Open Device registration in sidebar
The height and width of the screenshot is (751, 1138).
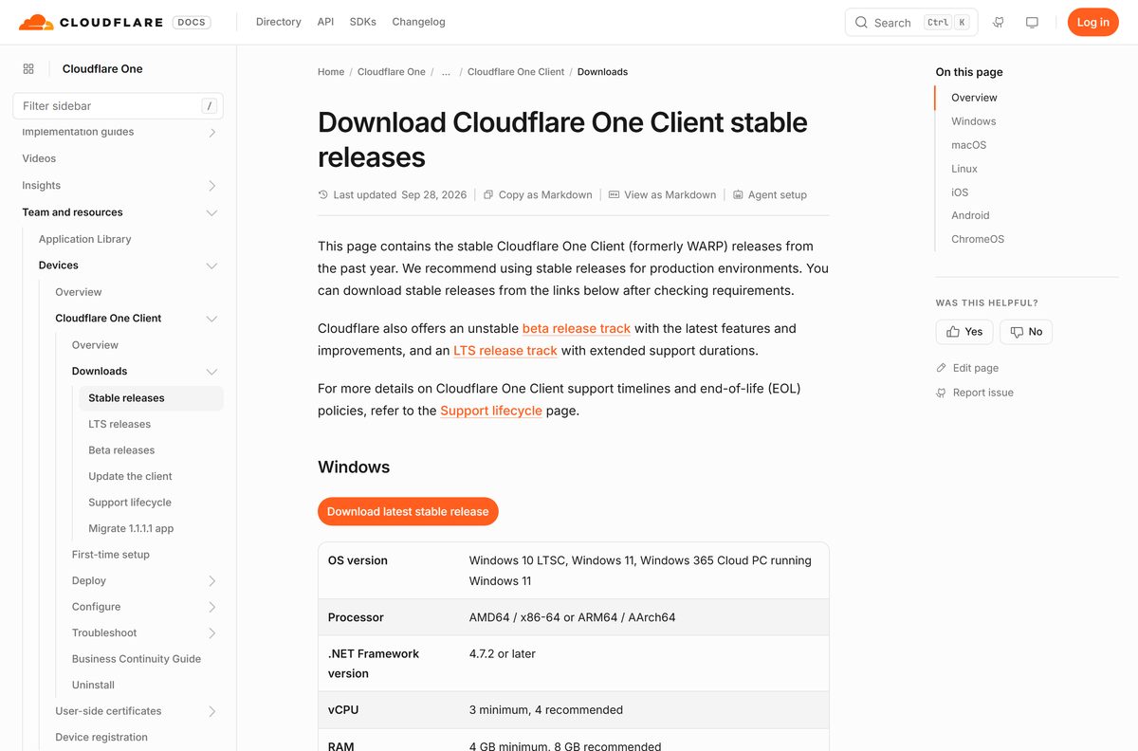pyautogui.click(x=101, y=737)
